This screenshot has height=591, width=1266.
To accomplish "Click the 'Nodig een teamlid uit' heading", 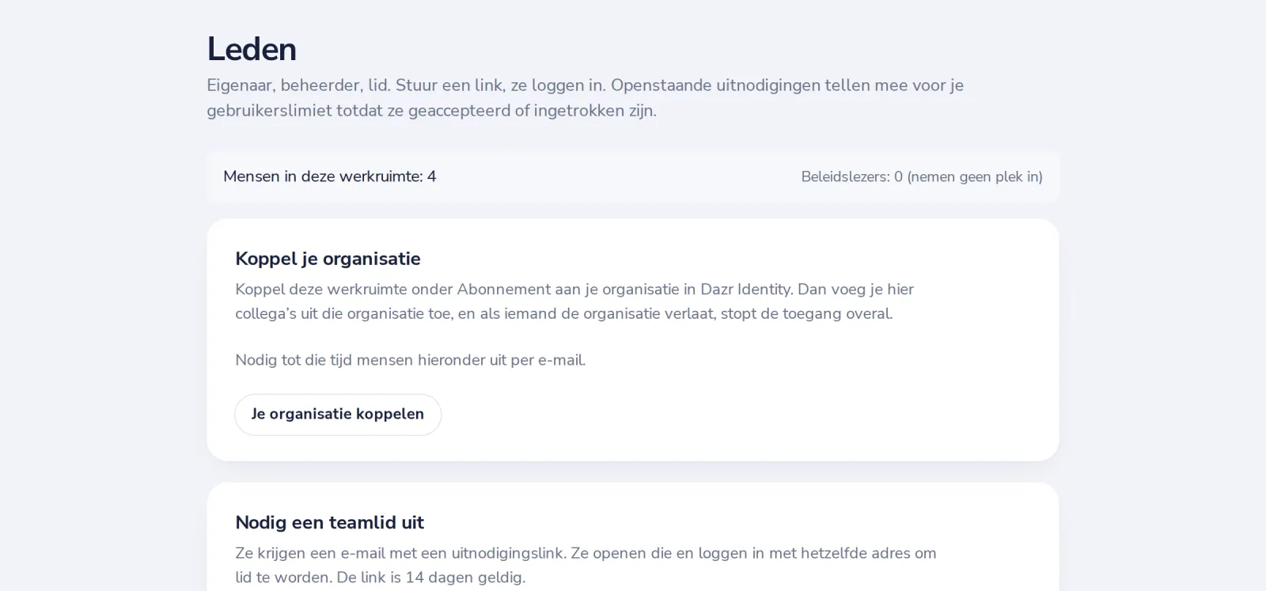I will click(x=330, y=522).
